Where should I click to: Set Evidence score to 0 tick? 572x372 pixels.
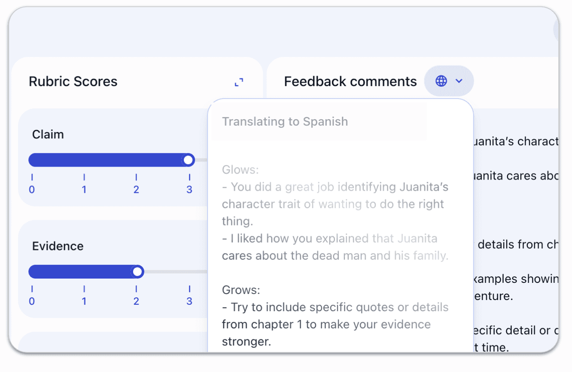[32, 289]
